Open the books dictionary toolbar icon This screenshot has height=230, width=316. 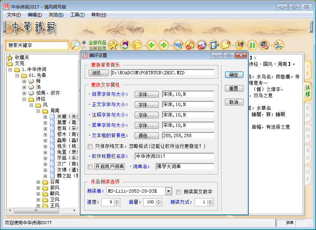[x=125, y=45]
